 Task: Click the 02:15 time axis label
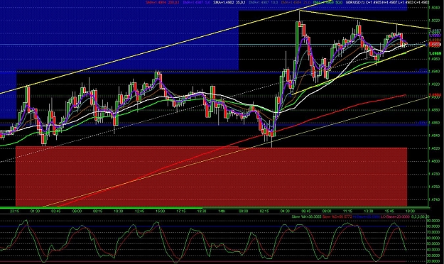(264, 211)
